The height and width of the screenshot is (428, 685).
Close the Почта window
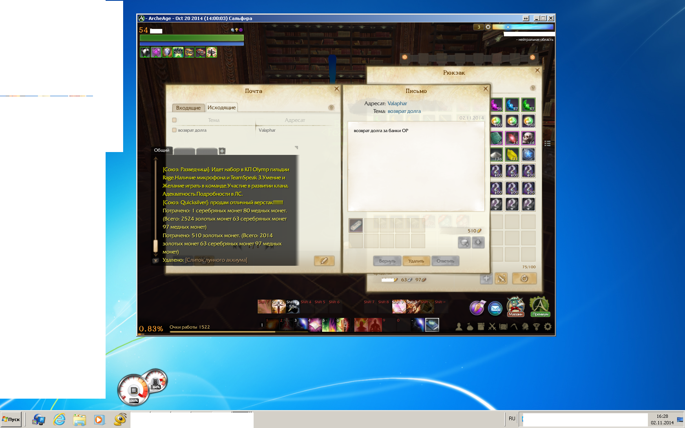point(337,88)
